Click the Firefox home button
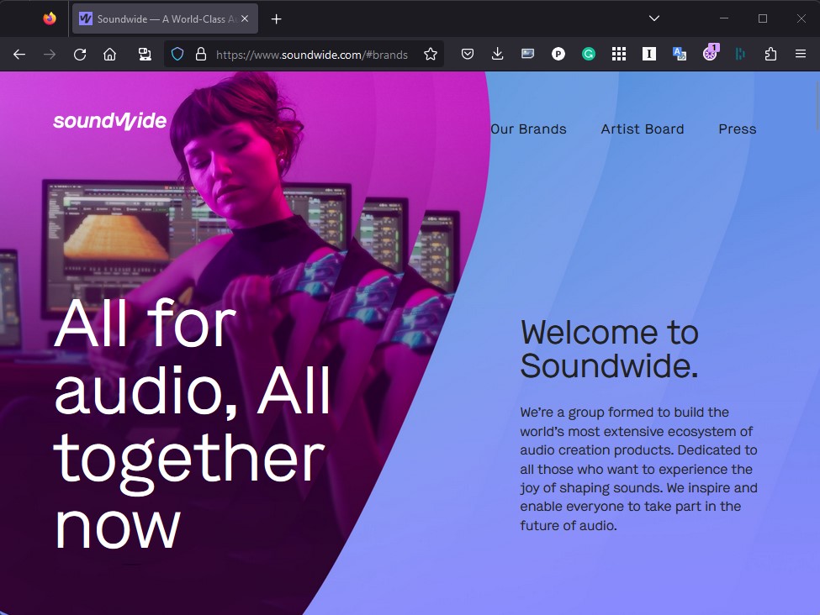Image resolution: width=820 pixels, height=615 pixels. click(x=109, y=55)
